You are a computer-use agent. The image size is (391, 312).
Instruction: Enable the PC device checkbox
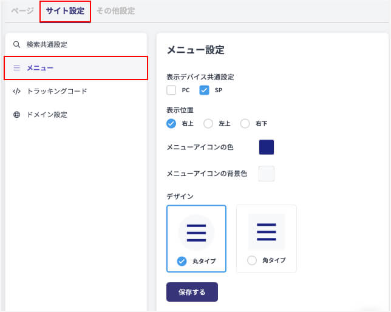(171, 90)
